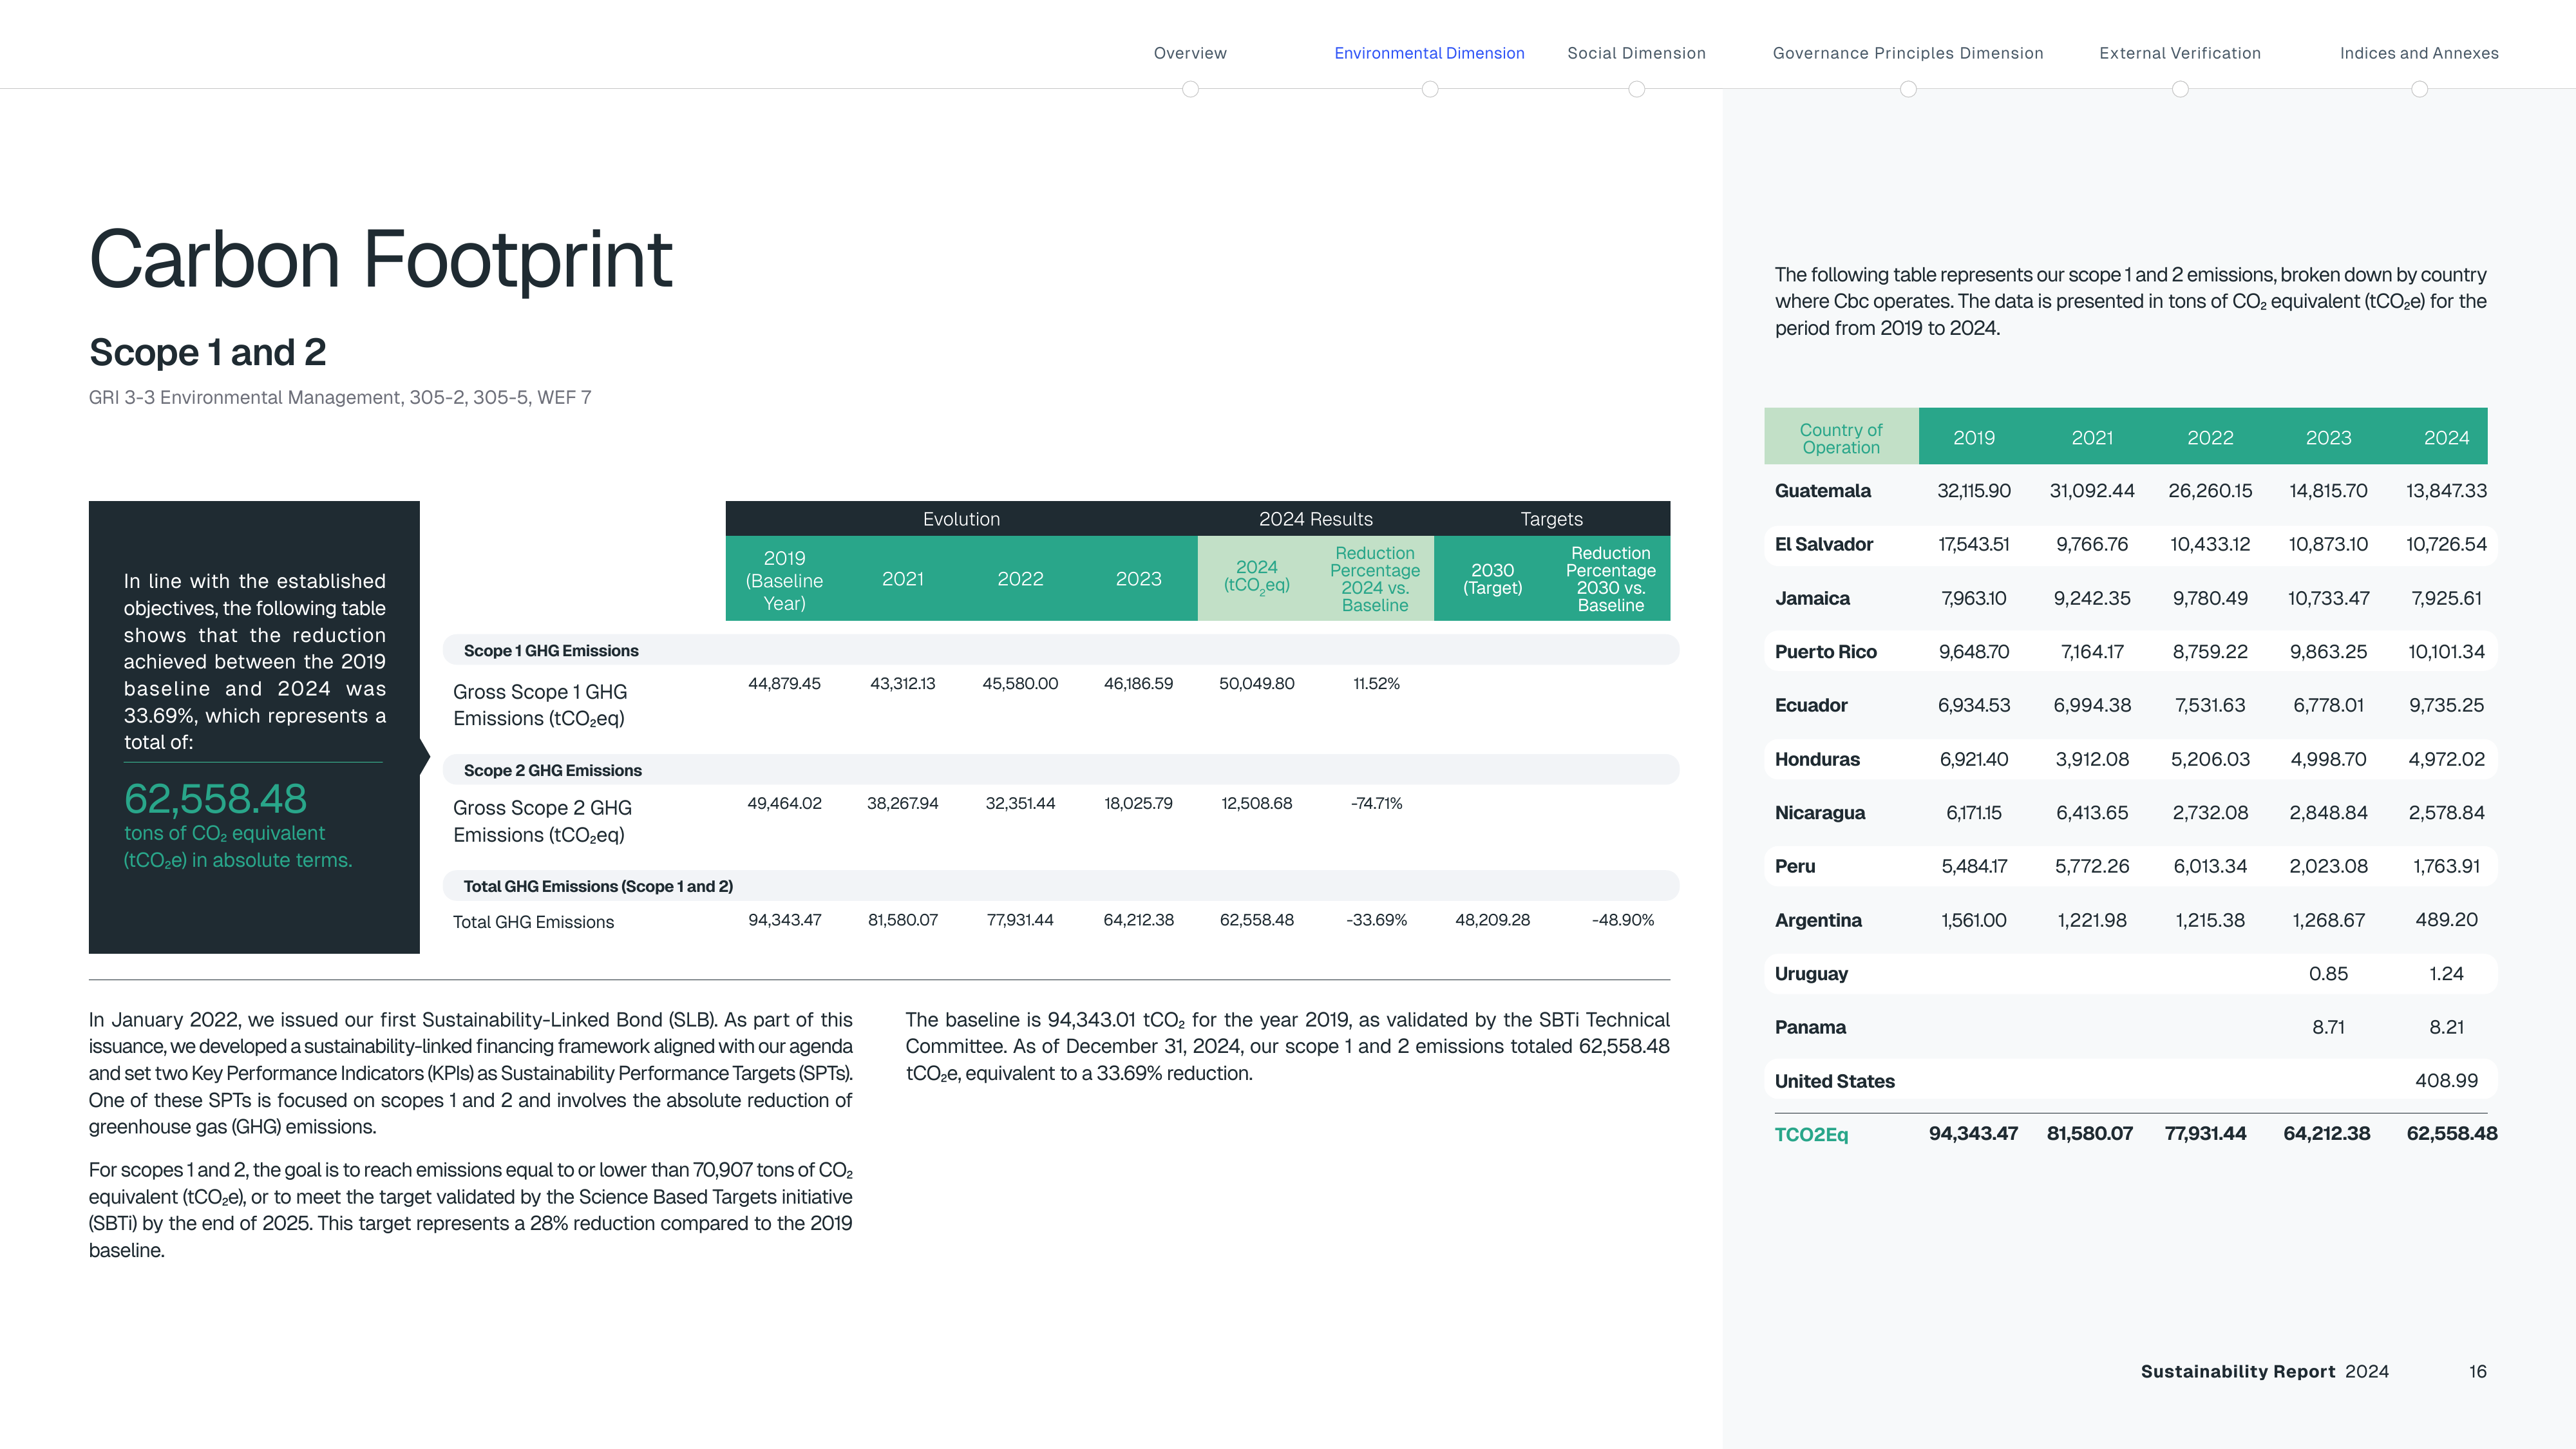Select the -74.71% Scope 2 reduction value
Viewport: 2576px width, 1449px height.
[1376, 803]
